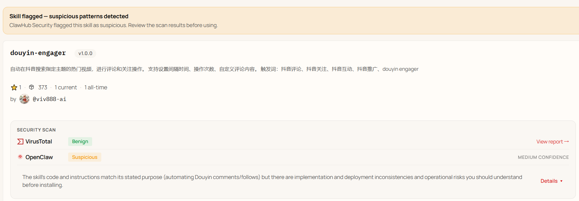Click the "Skill flagged" warning banner heading
This screenshot has width=579, height=201.
point(69,16)
